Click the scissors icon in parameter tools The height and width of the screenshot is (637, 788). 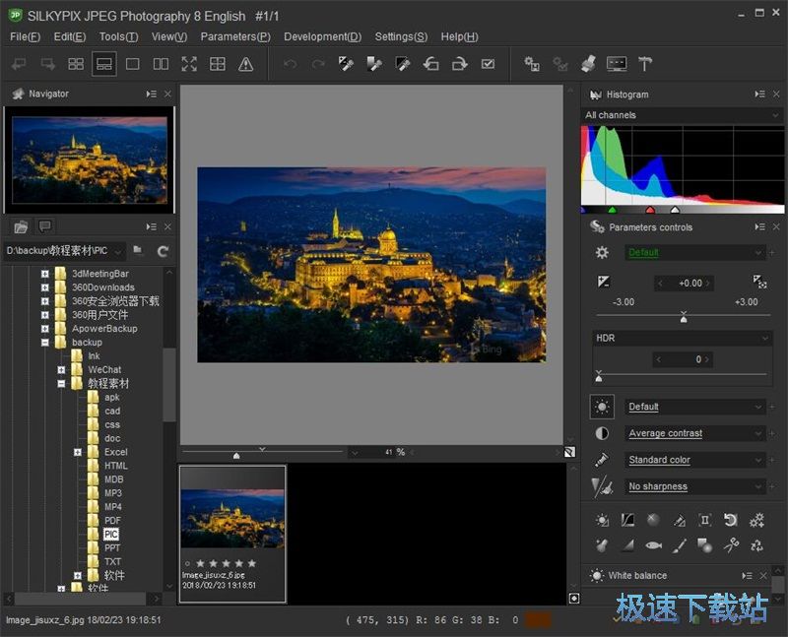pos(731,544)
